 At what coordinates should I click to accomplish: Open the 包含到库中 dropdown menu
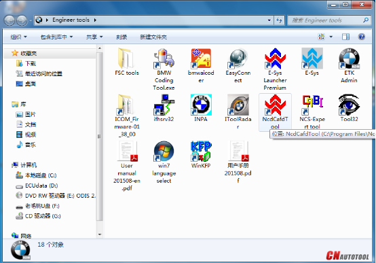[56, 37]
